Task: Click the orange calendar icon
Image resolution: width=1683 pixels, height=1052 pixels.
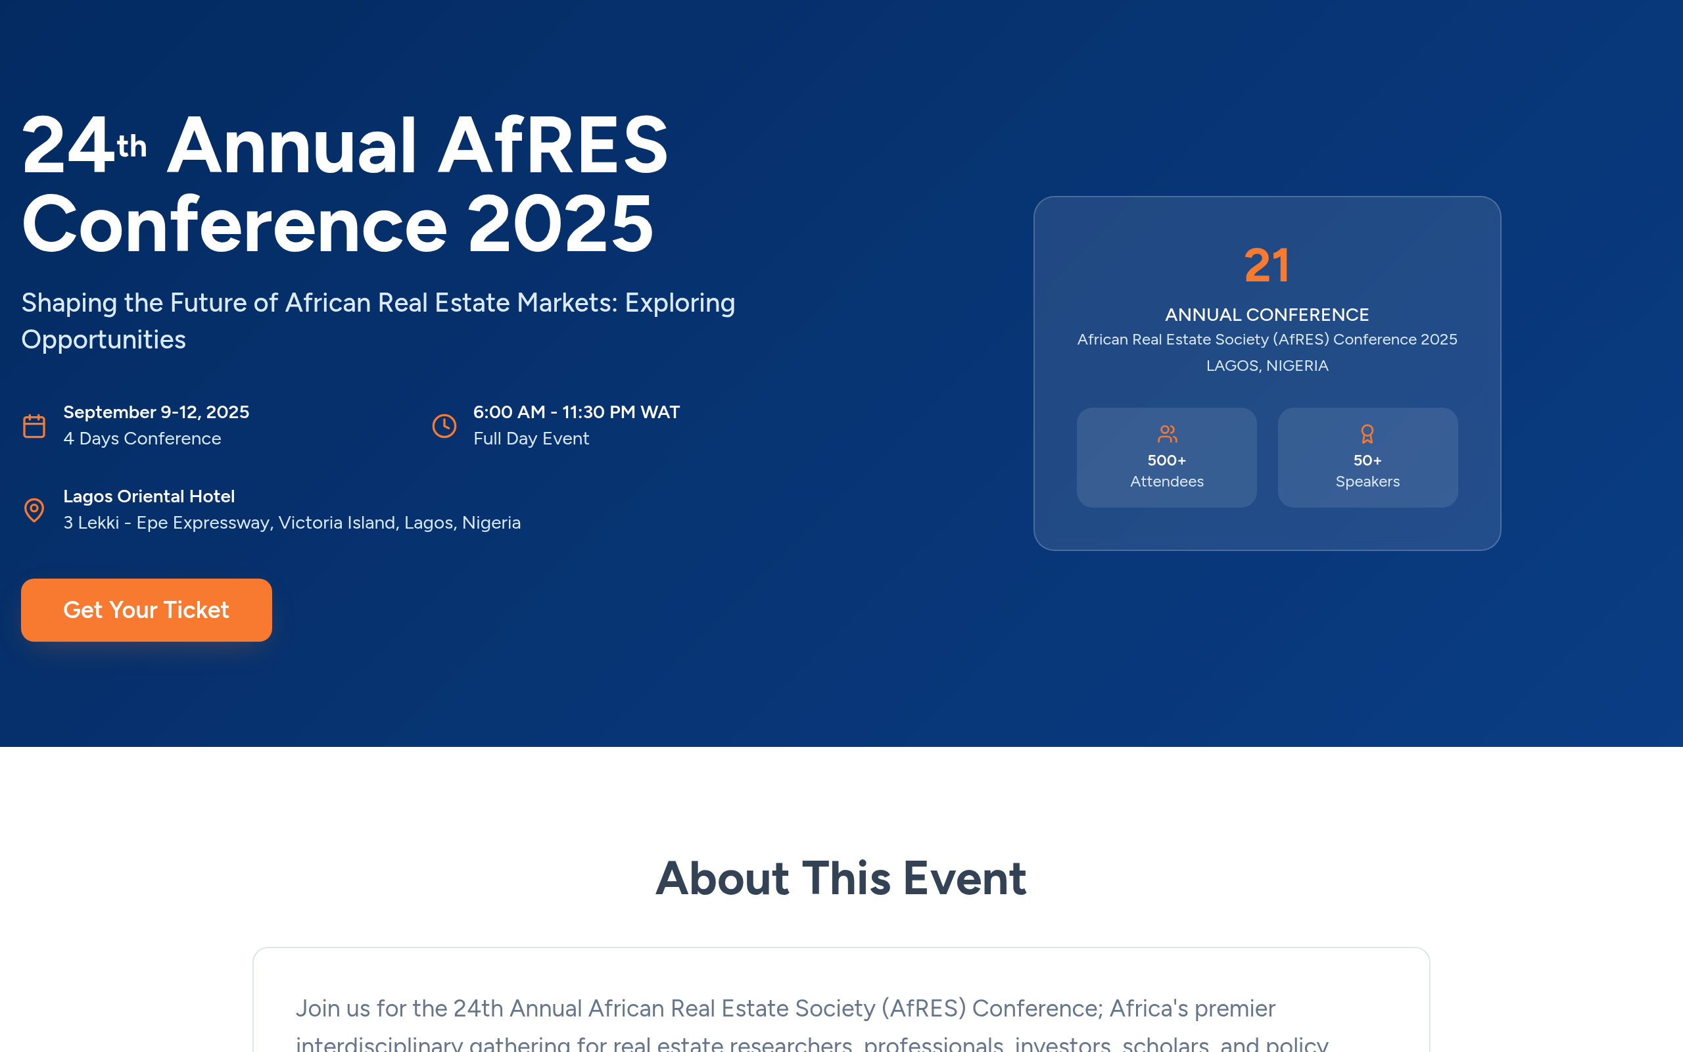Action: (34, 426)
